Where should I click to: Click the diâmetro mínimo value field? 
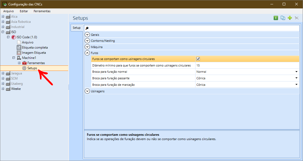coord(247,65)
